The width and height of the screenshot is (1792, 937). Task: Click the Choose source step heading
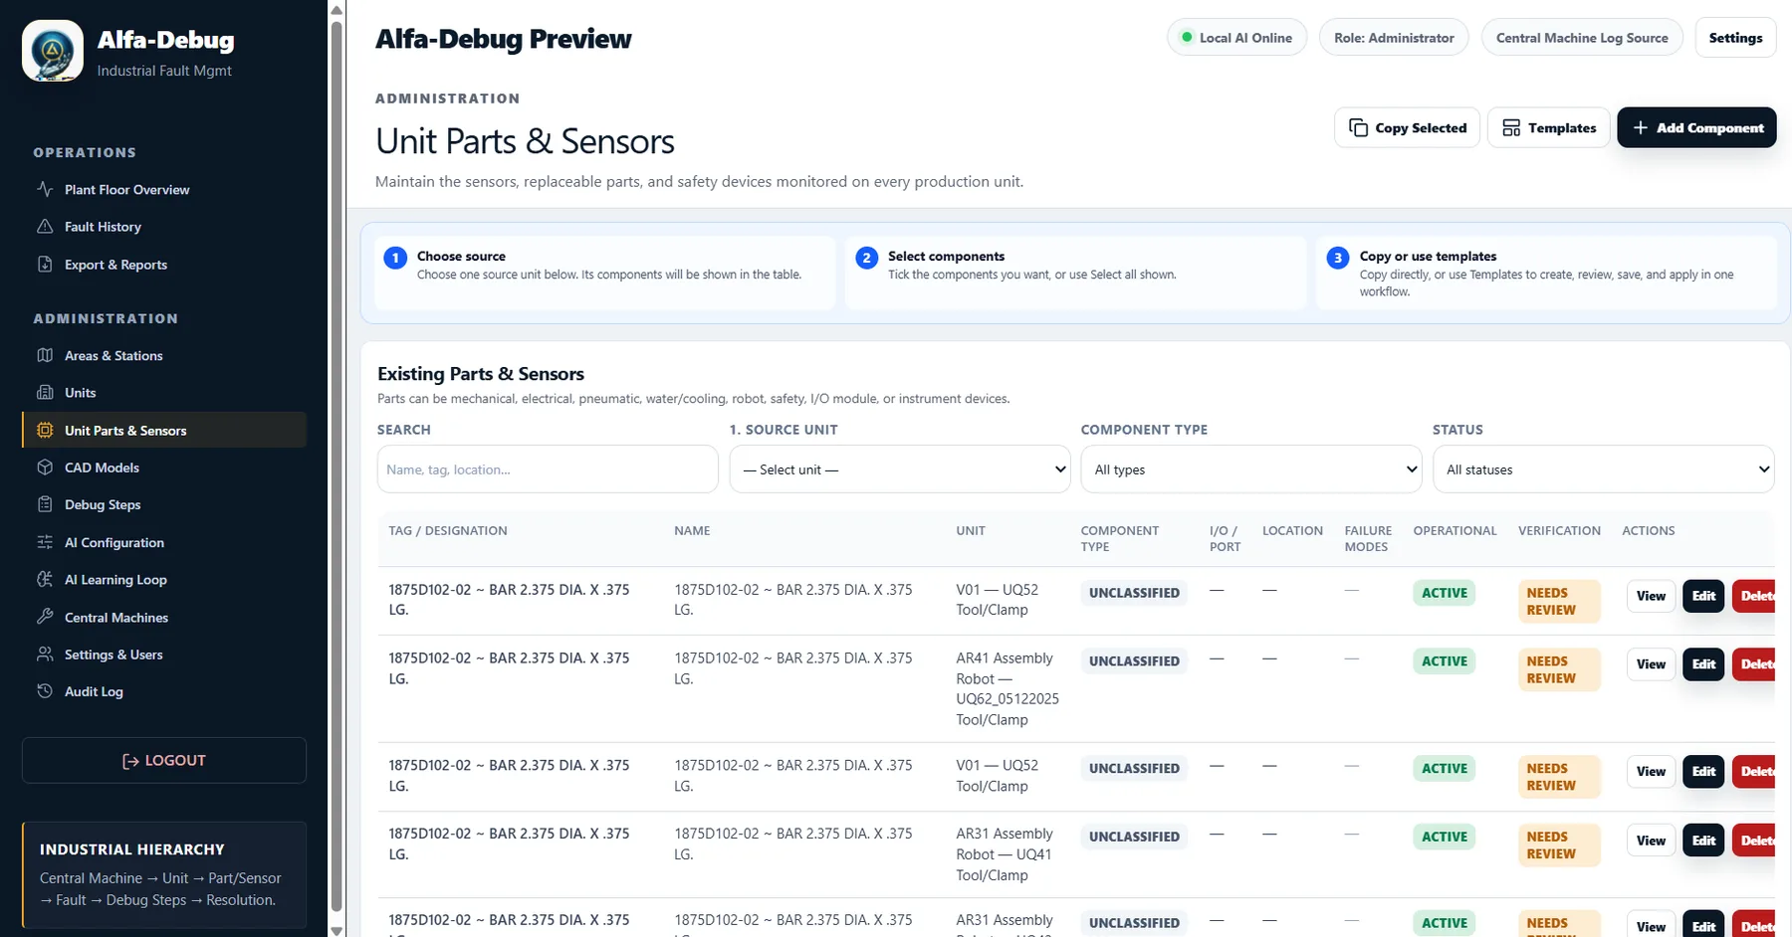coord(461,256)
